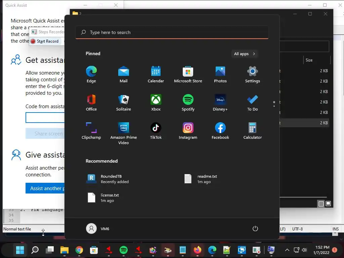Click the Windows Start button on taskbar
This screenshot has height=258, width=344.
(x=20, y=250)
